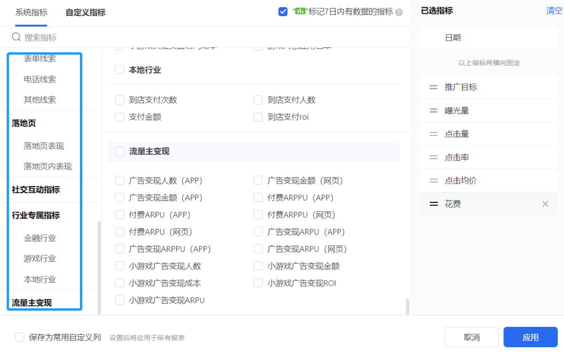
Task: Check the 流量主变现 group checkbox
Action: (120, 151)
